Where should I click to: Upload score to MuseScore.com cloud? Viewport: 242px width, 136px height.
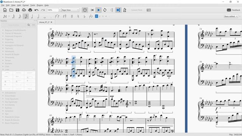click(x=24, y=10)
